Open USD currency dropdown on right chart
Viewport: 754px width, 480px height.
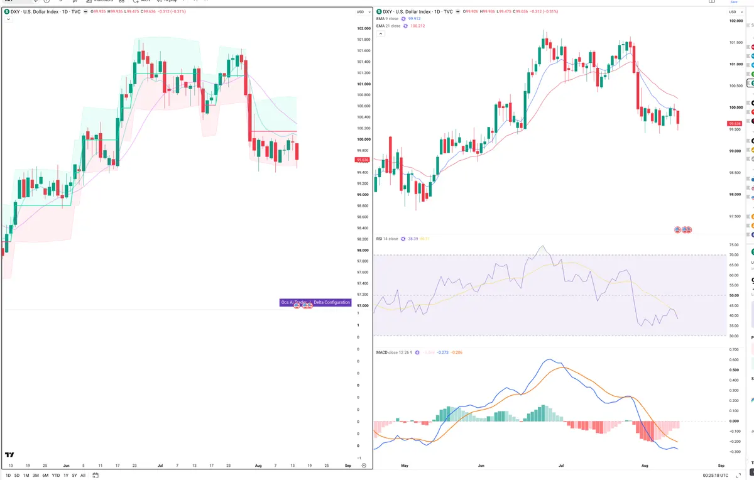[735, 12]
